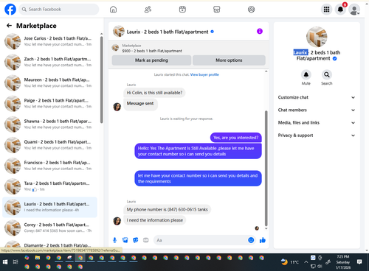
Task: Click the Windows Start button
Action: pyautogui.click(x=5, y=262)
